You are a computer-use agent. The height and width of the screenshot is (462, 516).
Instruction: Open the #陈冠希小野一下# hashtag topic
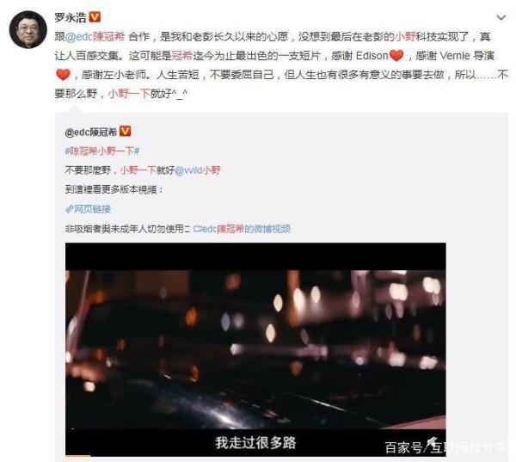pyautogui.click(x=102, y=151)
